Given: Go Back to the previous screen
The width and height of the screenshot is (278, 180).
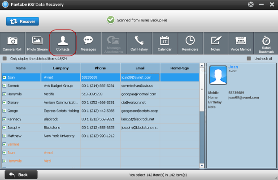Looking at the screenshot, I should click(x=21, y=175).
